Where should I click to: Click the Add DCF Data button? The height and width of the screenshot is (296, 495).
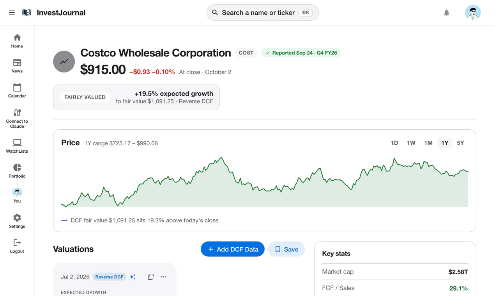[x=233, y=249]
